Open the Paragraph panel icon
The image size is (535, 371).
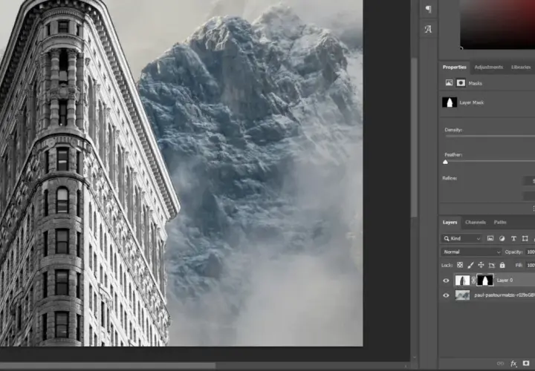(x=428, y=9)
